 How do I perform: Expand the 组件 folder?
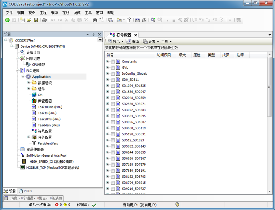coord(29,88)
